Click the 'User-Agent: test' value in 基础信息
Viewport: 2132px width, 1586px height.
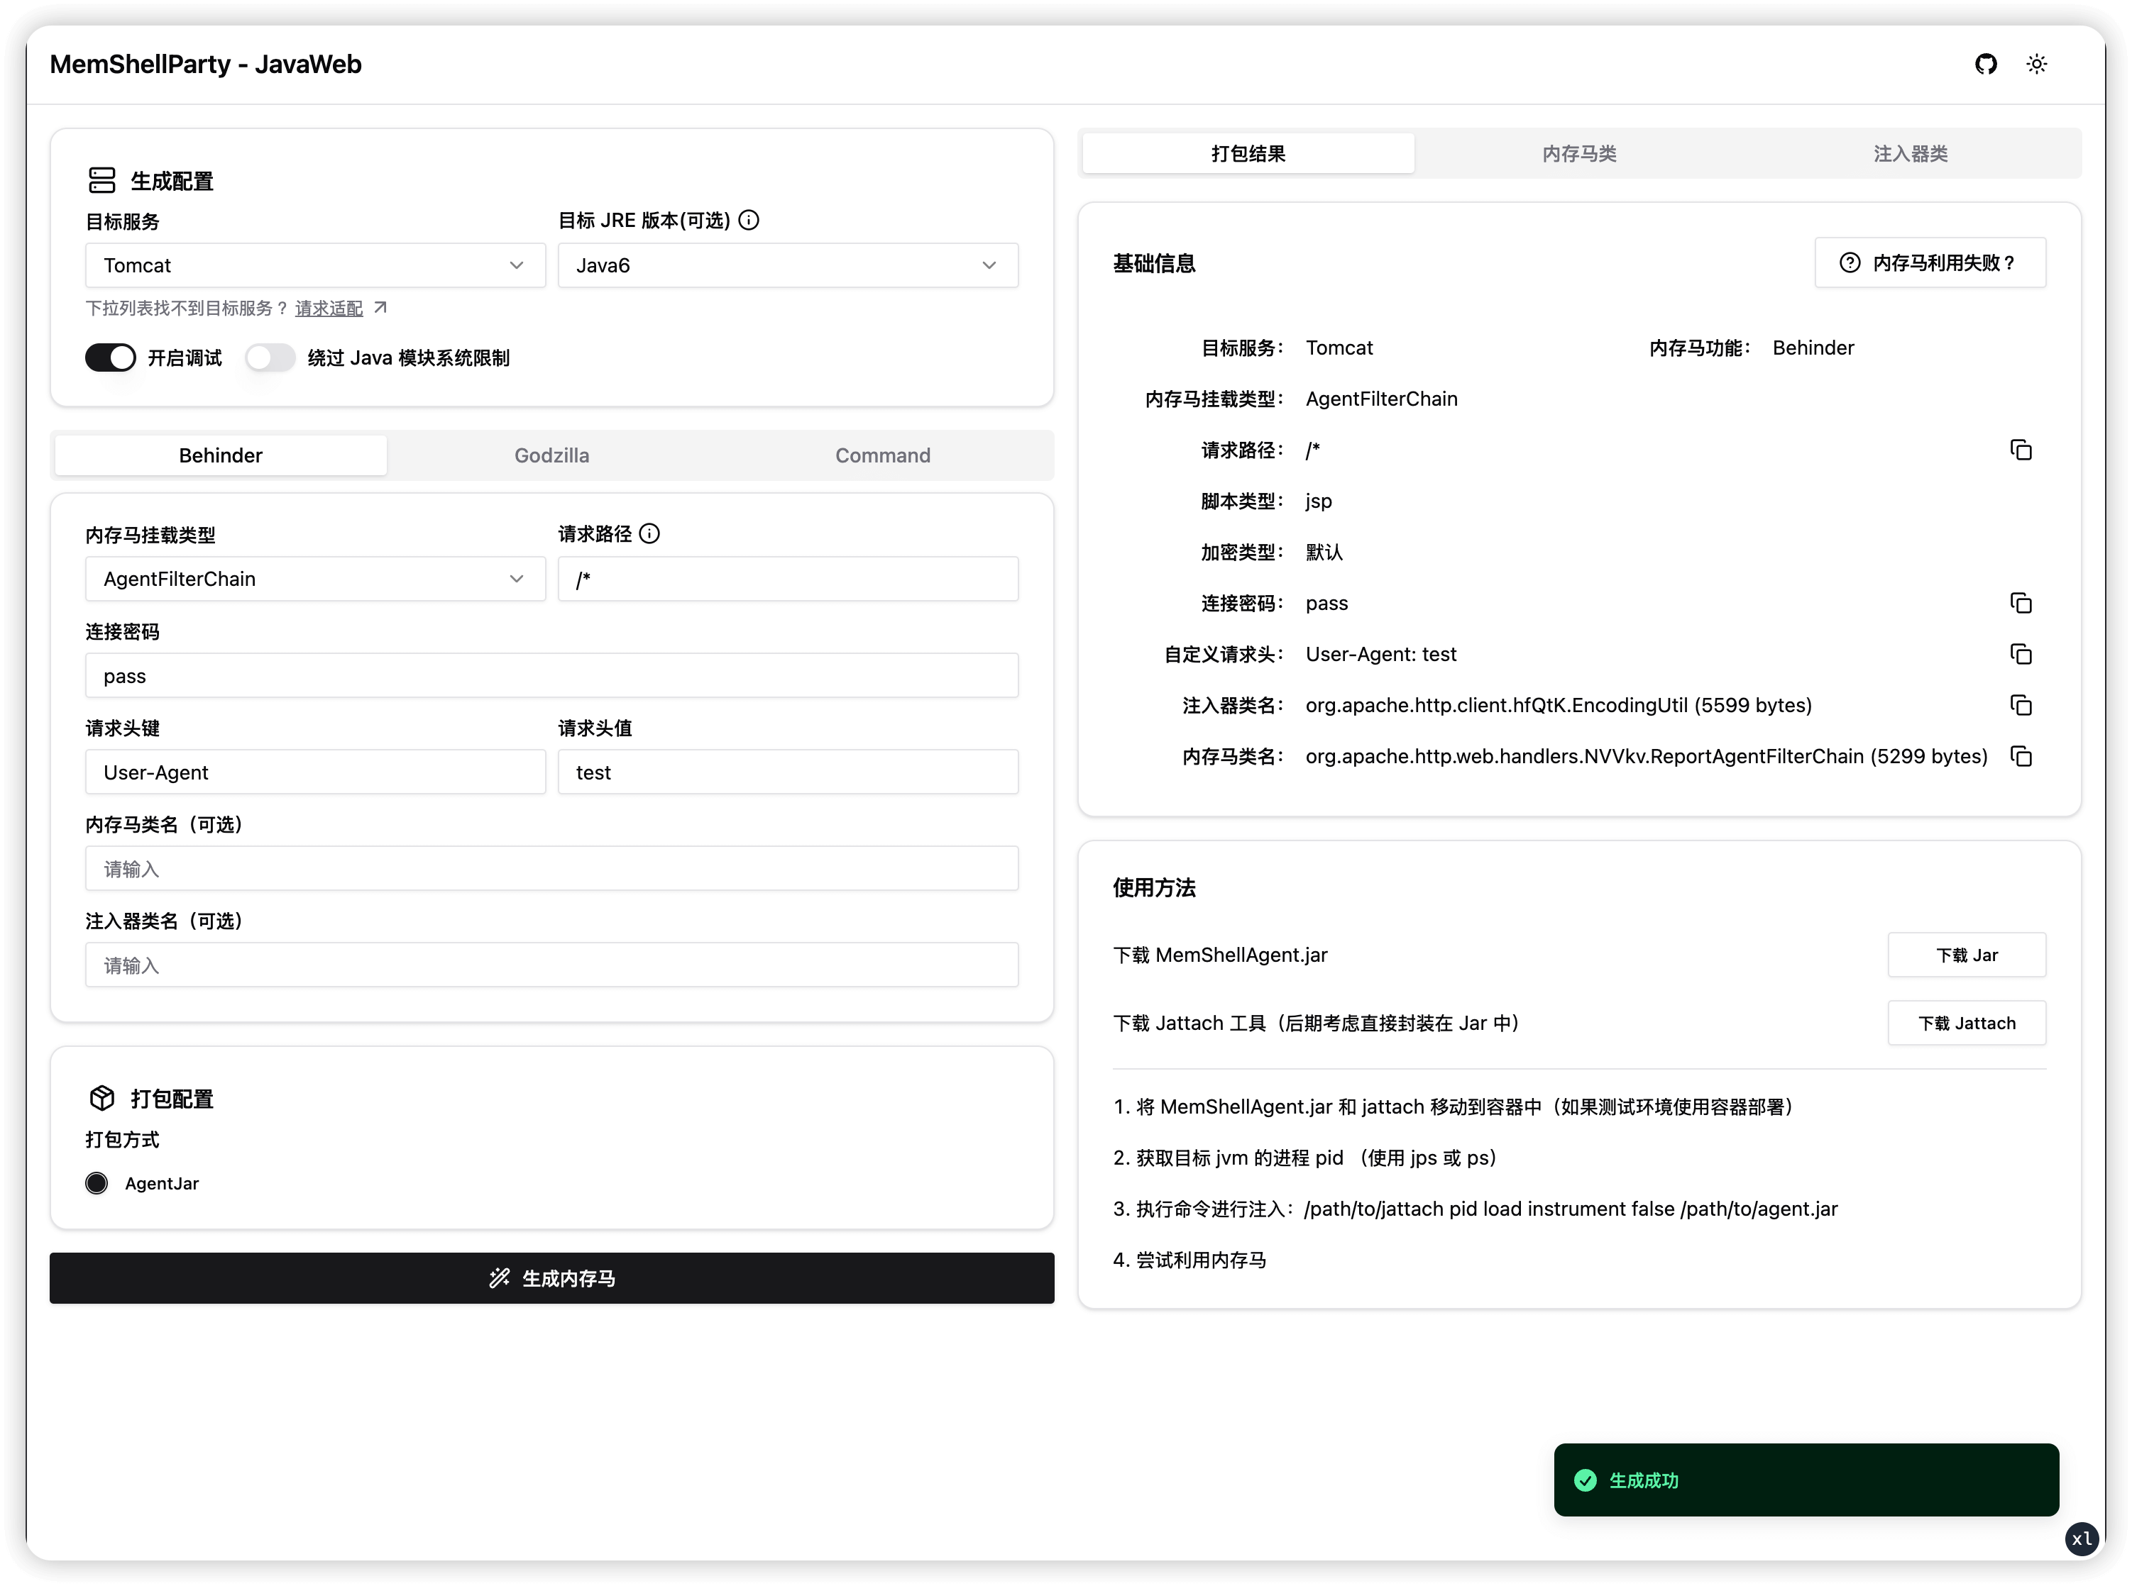click(1381, 654)
